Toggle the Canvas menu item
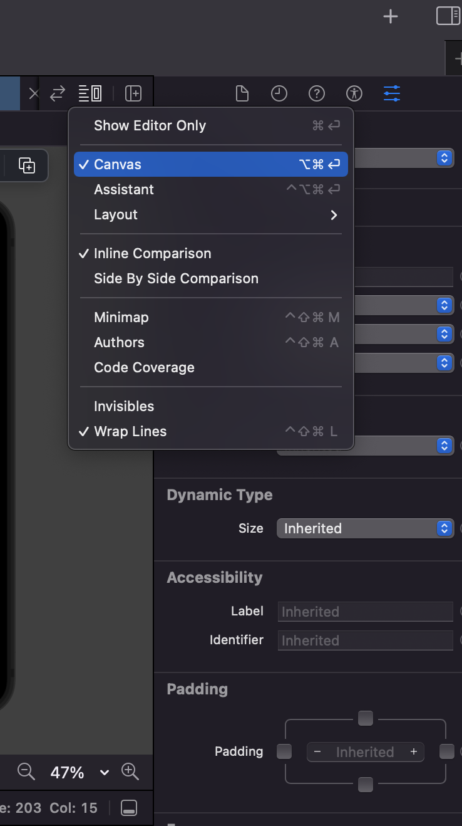 [211, 164]
